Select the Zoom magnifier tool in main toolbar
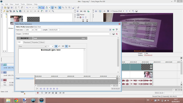183x103 pixels. point(69,8)
